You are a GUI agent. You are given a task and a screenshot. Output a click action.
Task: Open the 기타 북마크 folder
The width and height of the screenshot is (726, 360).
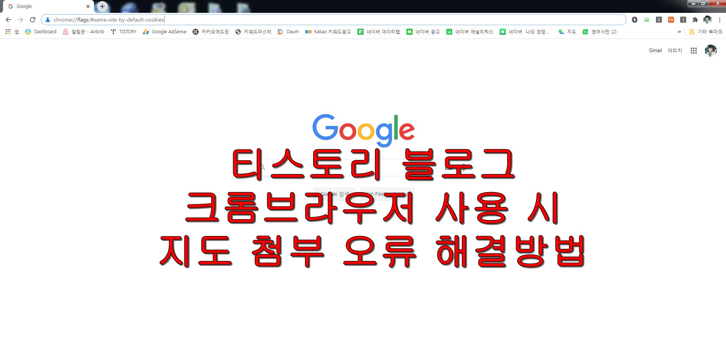pos(706,32)
